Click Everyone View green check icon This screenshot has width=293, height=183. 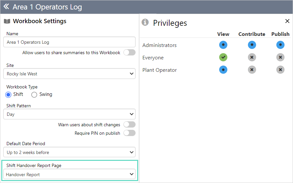point(223,57)
